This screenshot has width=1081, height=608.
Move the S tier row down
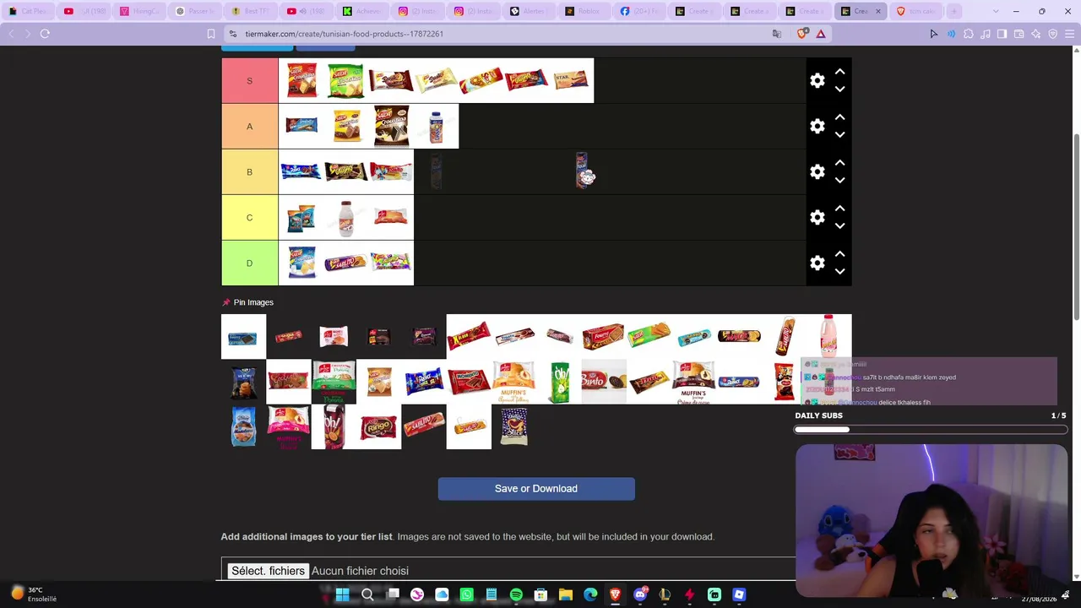click(x=839, y=89)
